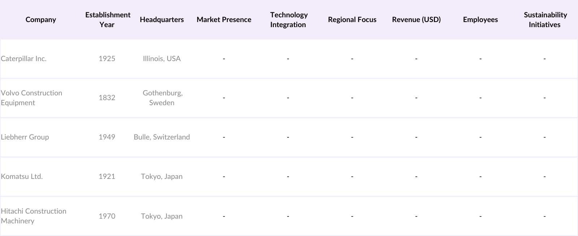Click the Sustainability Initiatives header

coord(545,20)
